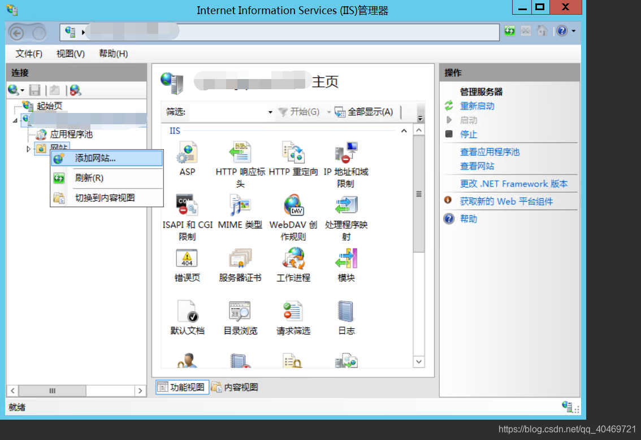Open 工作进程 feature

tap(293, 265)
